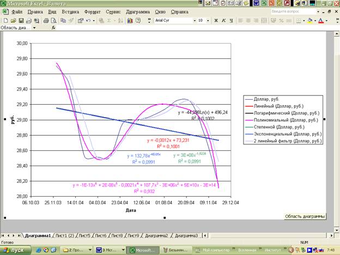The height and width of the screenshot is (255, 340).
Task: Expand the Name Box dropdown 'Область диа...'
Action: [x=35, y=27]
